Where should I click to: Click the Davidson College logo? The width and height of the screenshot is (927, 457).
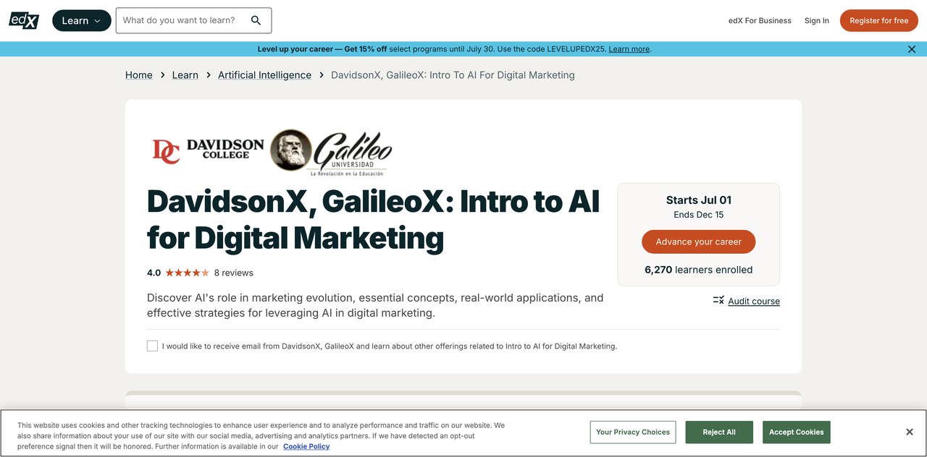click(x=209, y=150)
